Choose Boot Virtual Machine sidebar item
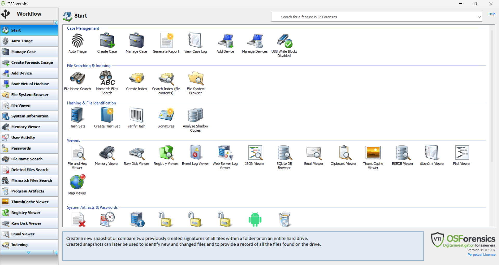499x265 pixels. coord(29,84)
